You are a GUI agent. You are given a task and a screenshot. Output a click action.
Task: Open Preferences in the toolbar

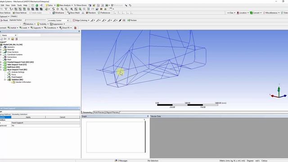(104, 13)
